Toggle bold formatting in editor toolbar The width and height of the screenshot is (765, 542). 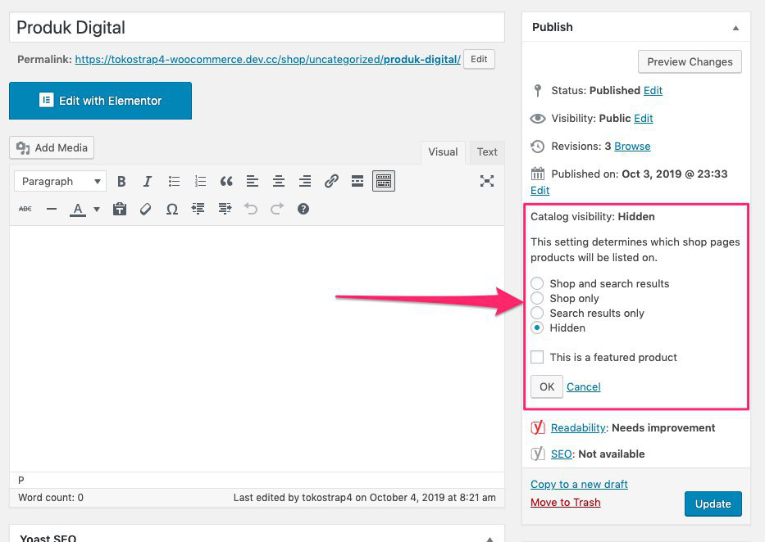click(121, 182)
